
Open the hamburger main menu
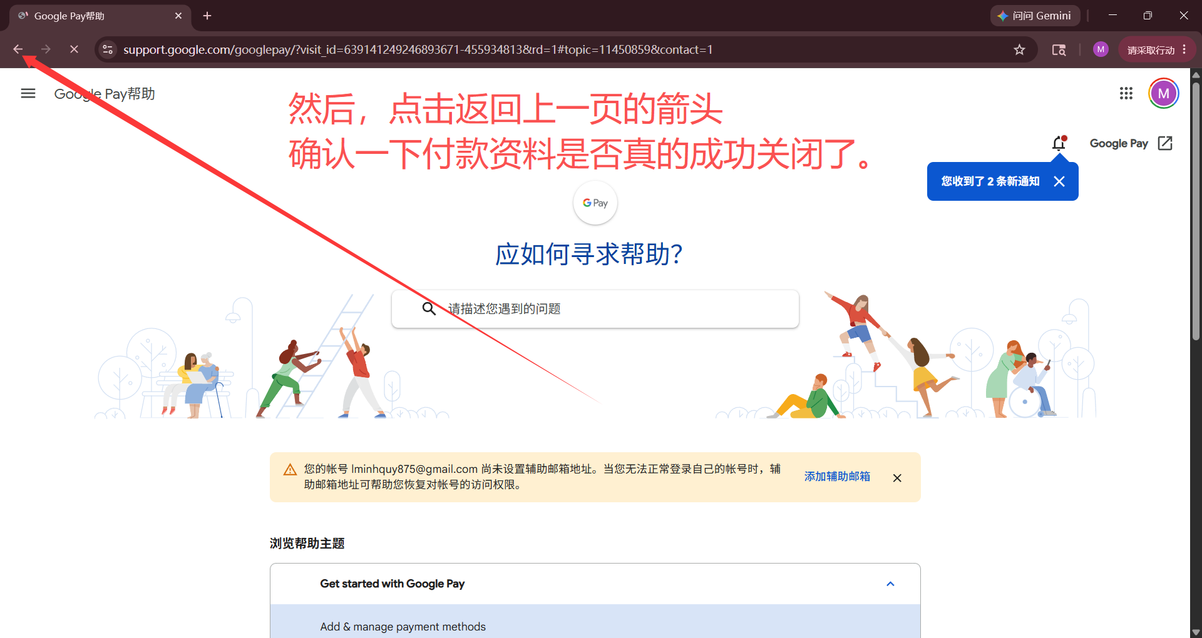(28, 93)
